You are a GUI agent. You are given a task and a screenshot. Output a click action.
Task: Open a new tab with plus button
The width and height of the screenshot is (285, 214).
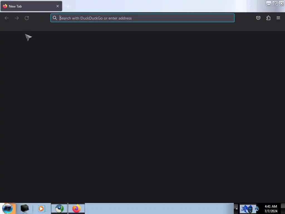coord(68,6)
